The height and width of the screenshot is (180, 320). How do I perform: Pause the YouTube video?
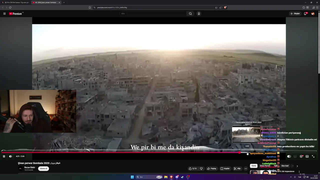coord(4,156)
